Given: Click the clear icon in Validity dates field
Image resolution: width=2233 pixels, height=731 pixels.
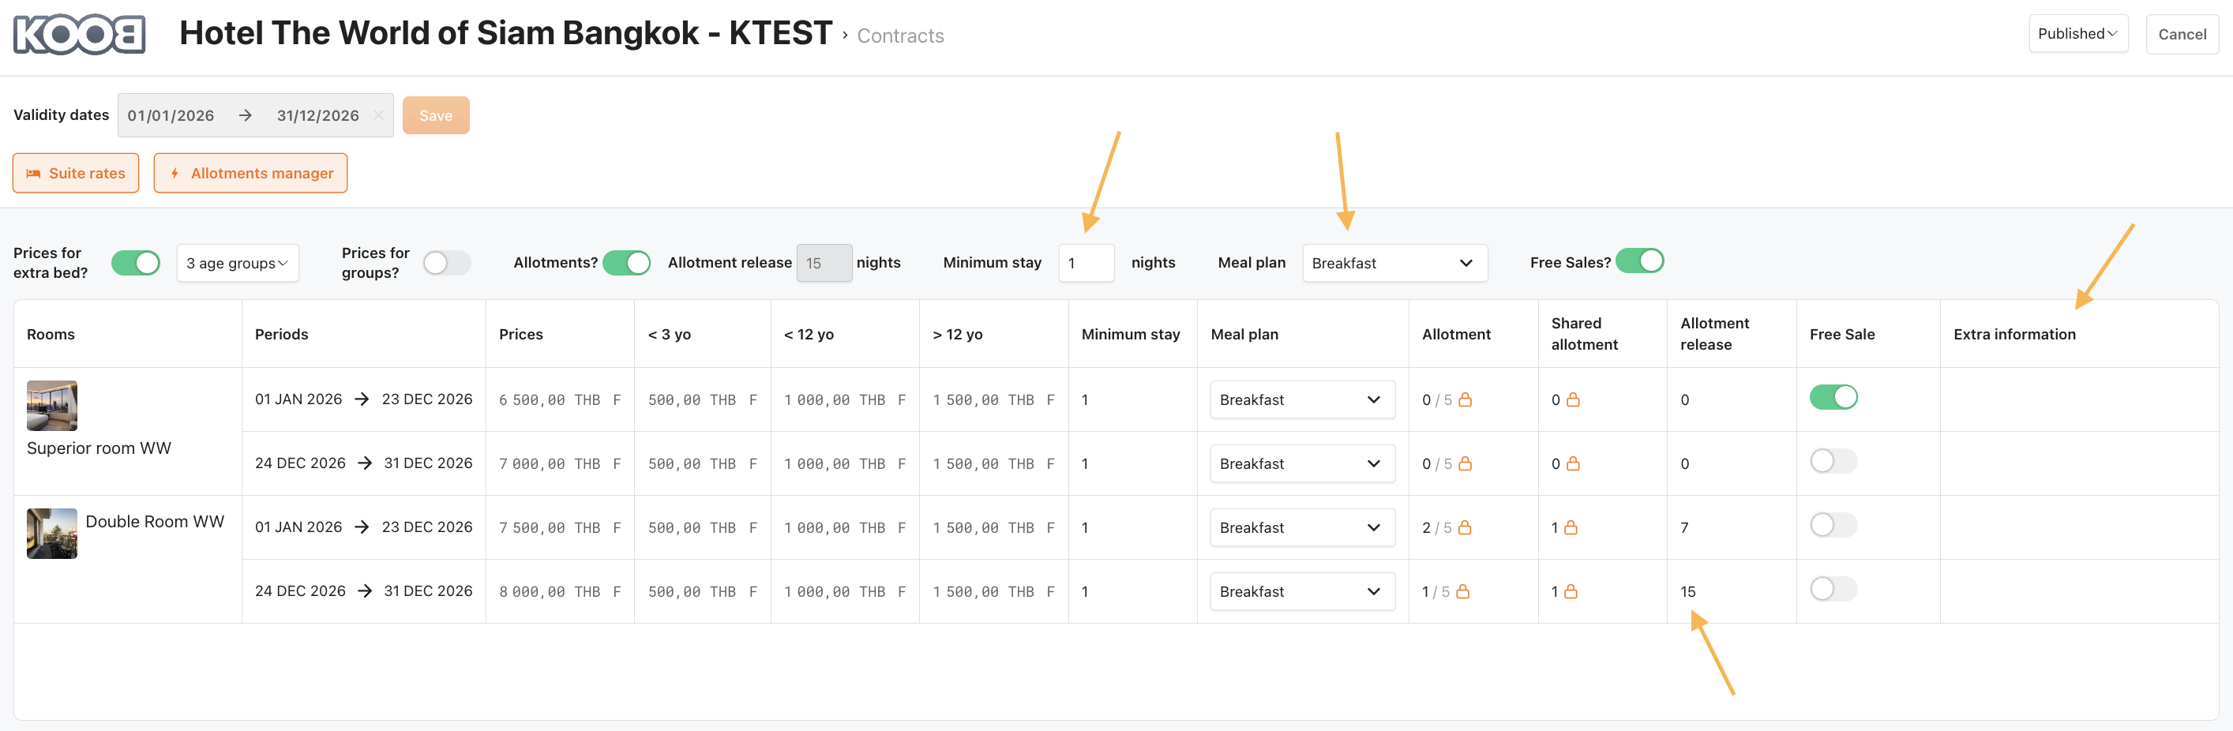Looking at the screenshot, I should [379, 115].
